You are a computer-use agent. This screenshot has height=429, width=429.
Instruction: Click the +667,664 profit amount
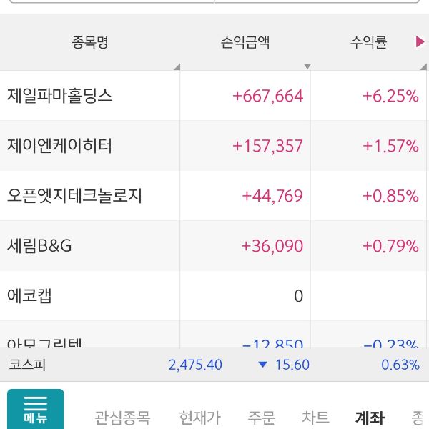coord(268,96)
